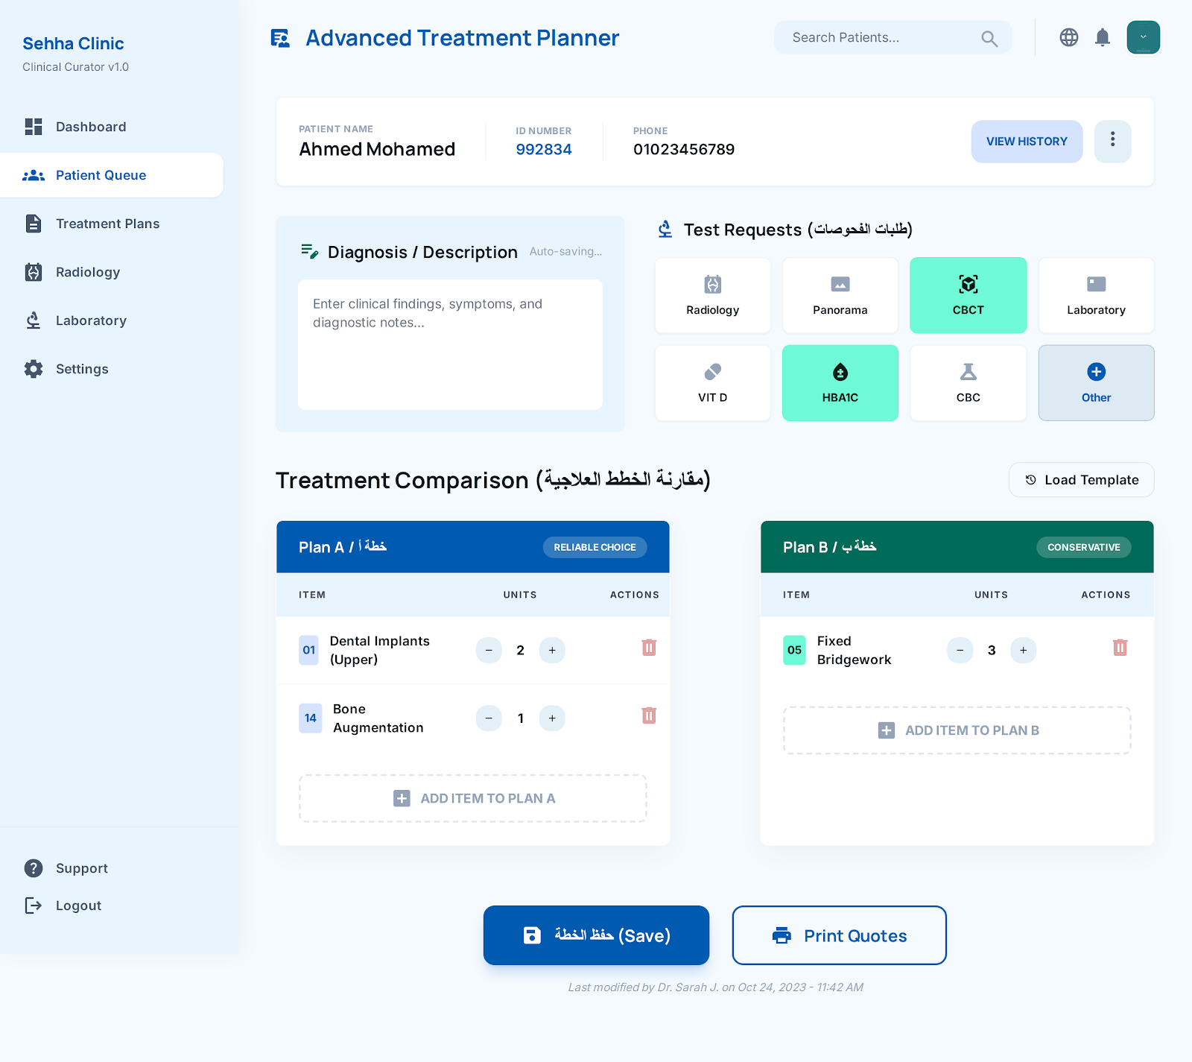Image resolution: width=1192 pixels, height=1062 pixels.
Task: Click into the Diagnosis description text area
Action: coord(450,344)
